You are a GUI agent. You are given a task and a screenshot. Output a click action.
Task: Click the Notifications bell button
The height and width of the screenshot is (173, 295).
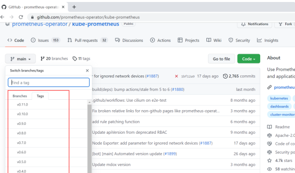(255, 24)
